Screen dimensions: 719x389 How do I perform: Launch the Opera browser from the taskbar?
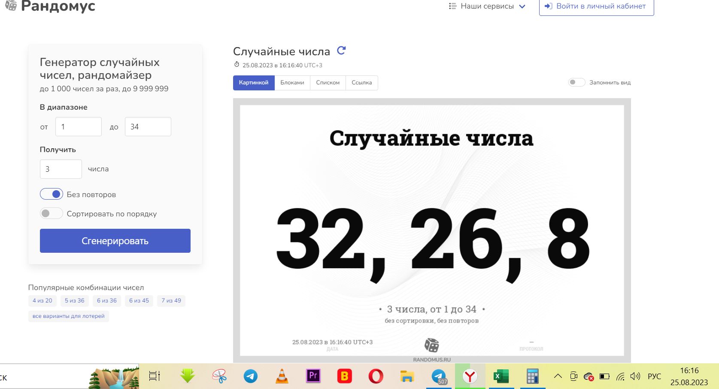click(376, 377)
